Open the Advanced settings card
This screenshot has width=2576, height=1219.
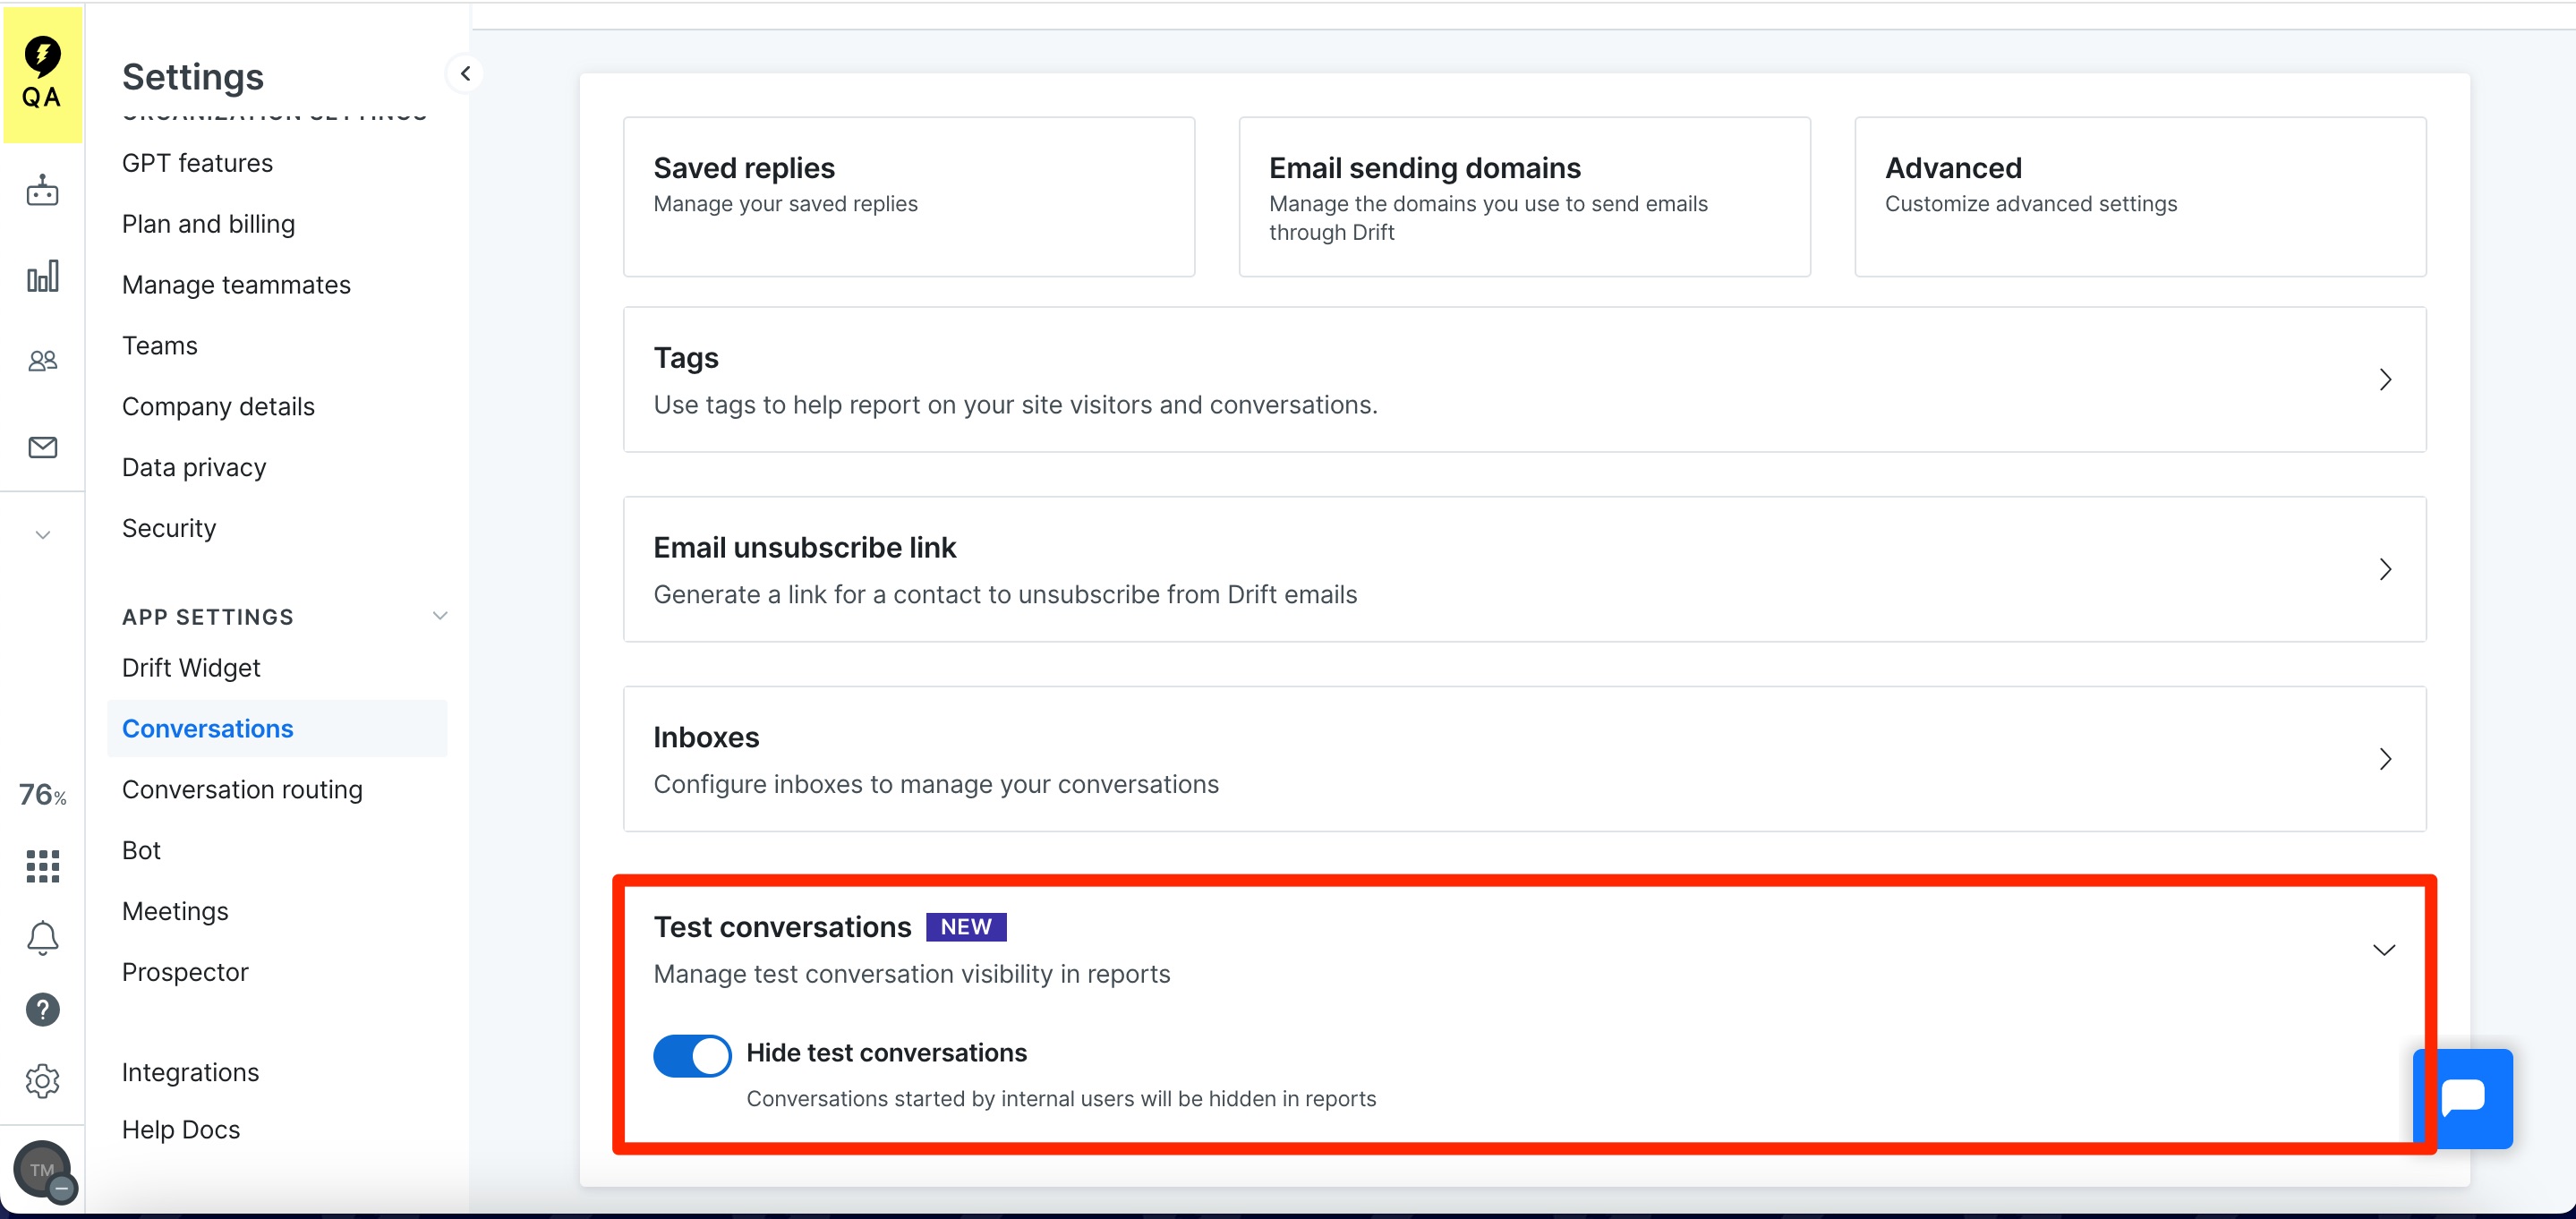pos(2140,197)
